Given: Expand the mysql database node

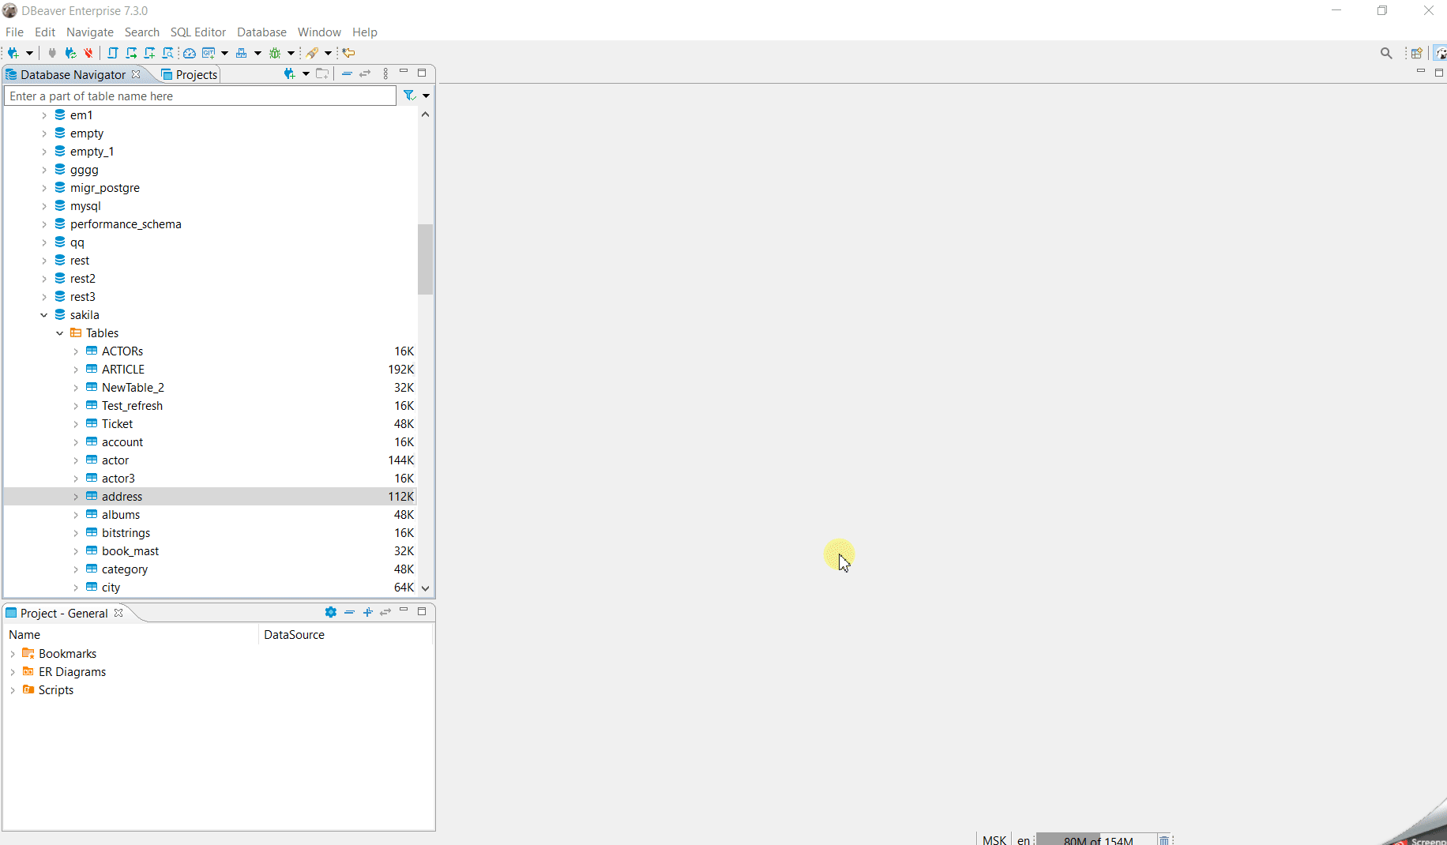Looking at the screenshot, I should pyautogui.click(x=45, y=205).
